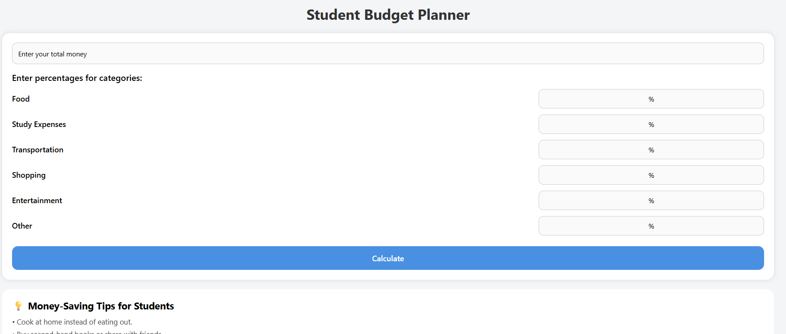Click the 'Student Budget Planner' page title
The height and width of the screenshot is (334, 786).
pyautogui.click(x=388, y=15)
